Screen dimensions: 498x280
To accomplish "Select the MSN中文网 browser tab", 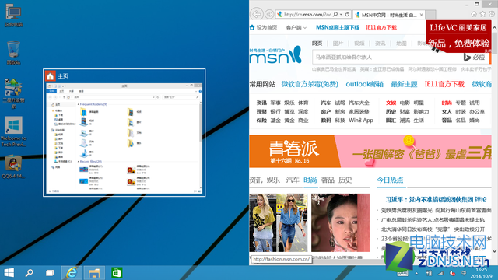I will point(389,15).
